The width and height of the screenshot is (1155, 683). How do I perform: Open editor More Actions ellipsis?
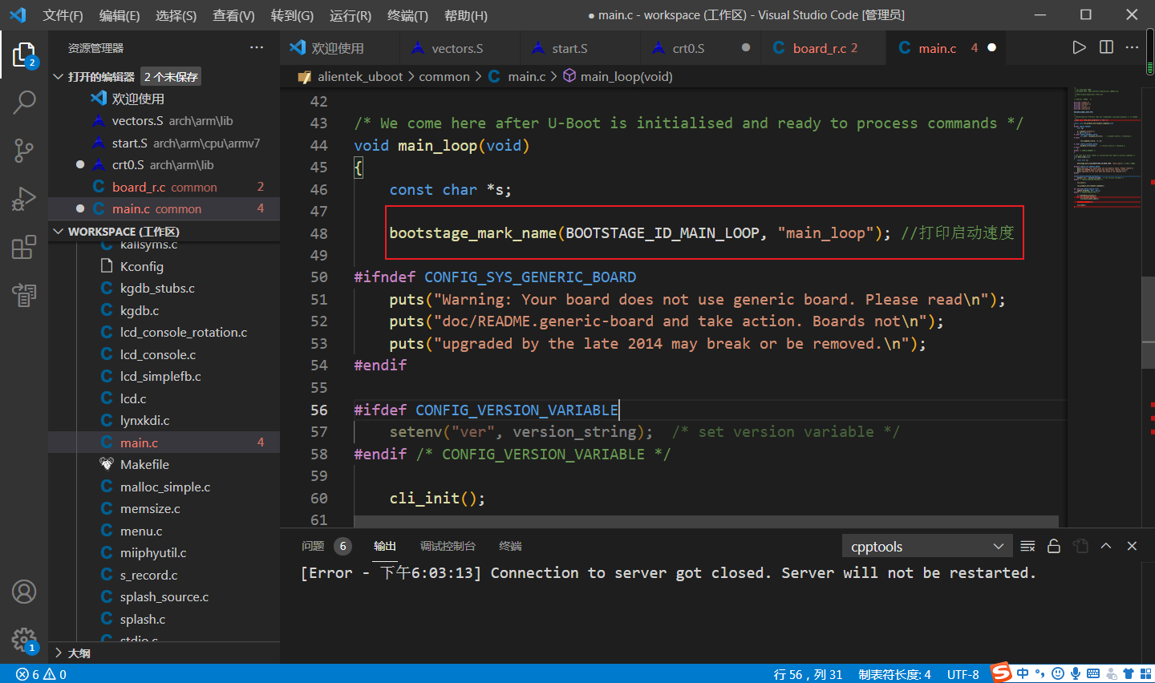1132,47
